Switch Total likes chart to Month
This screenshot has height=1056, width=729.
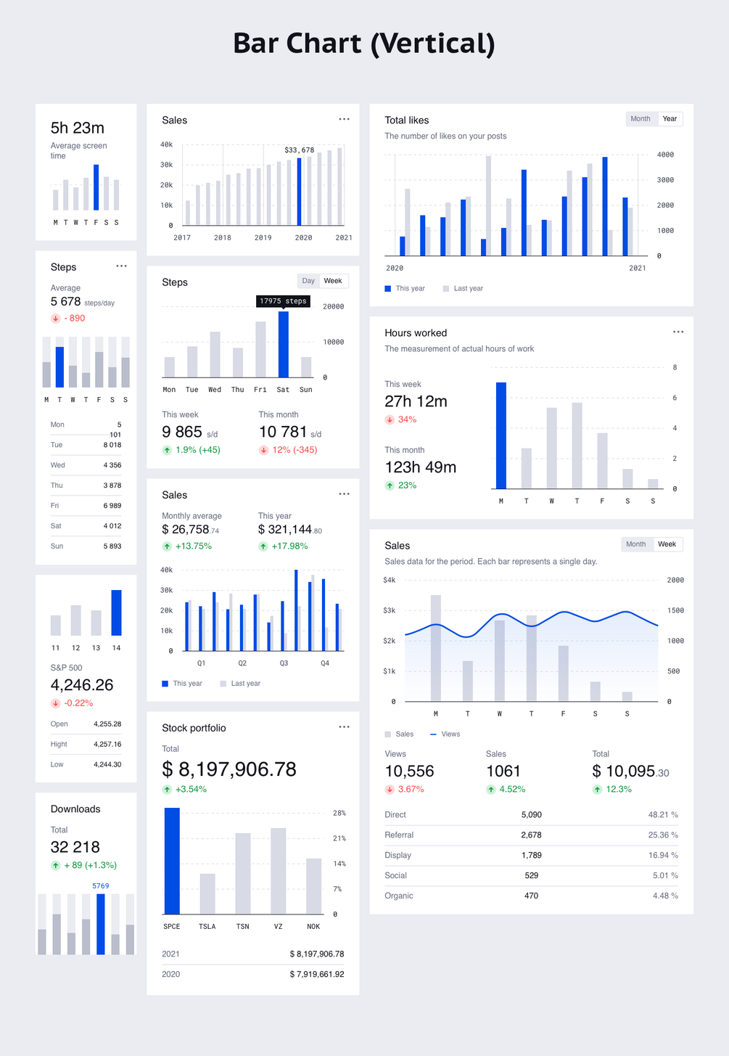641,119
